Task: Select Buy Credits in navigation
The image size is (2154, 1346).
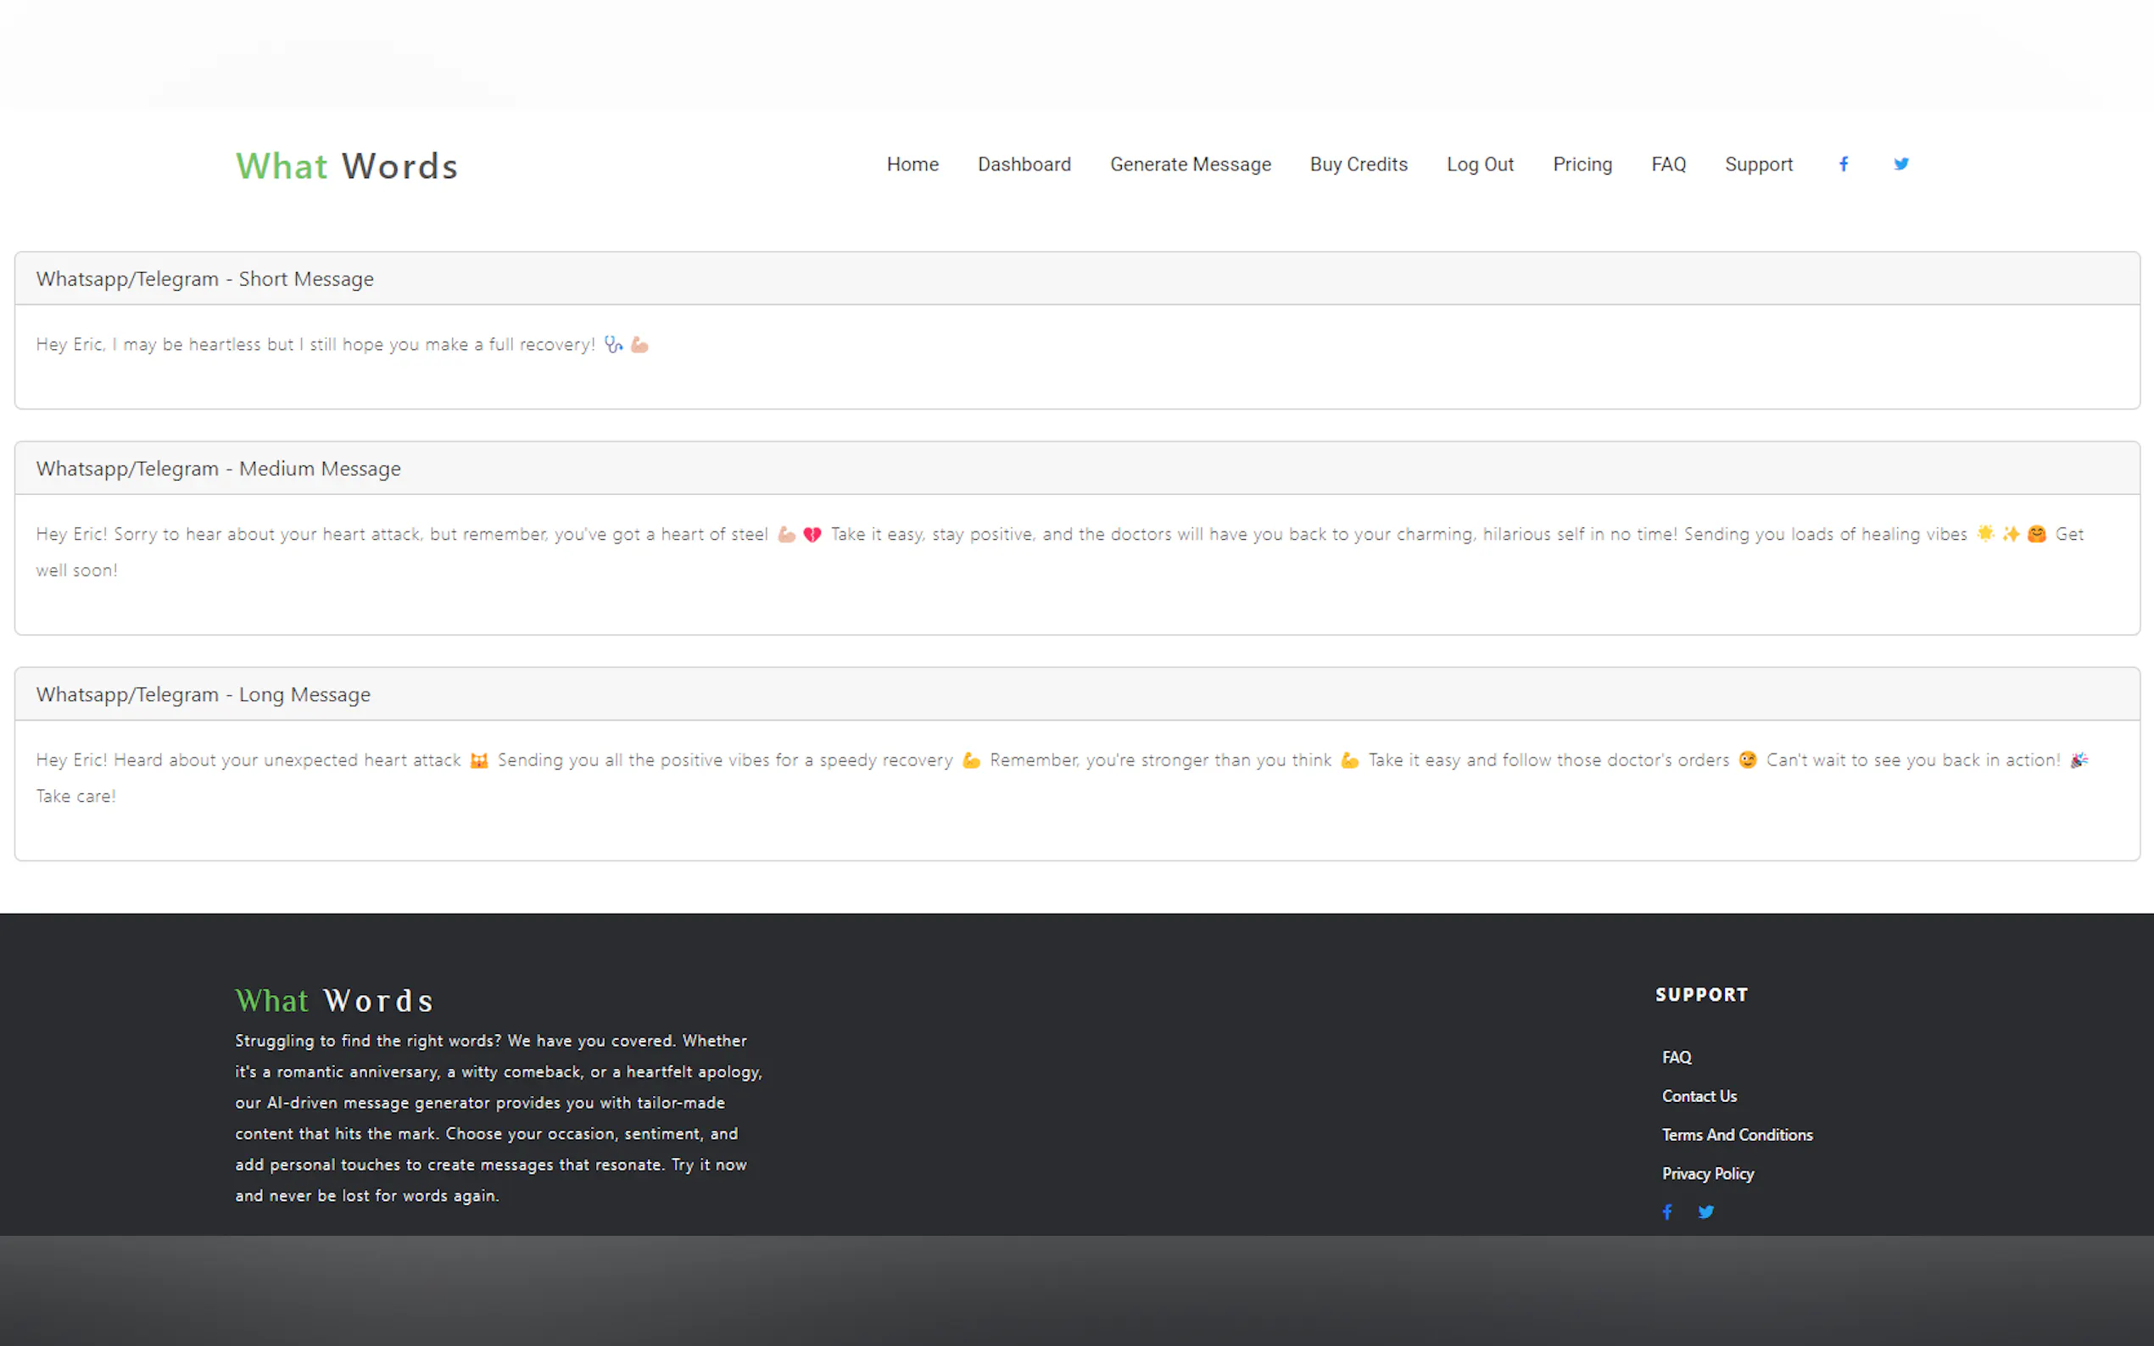Action: [1358, 164]
